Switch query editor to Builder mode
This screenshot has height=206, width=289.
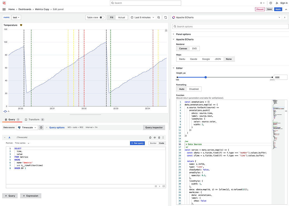click(x=153, y=143)
